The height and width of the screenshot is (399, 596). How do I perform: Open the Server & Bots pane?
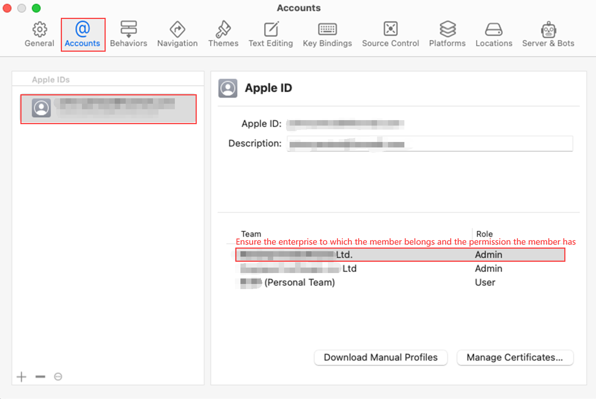(548, 33)
